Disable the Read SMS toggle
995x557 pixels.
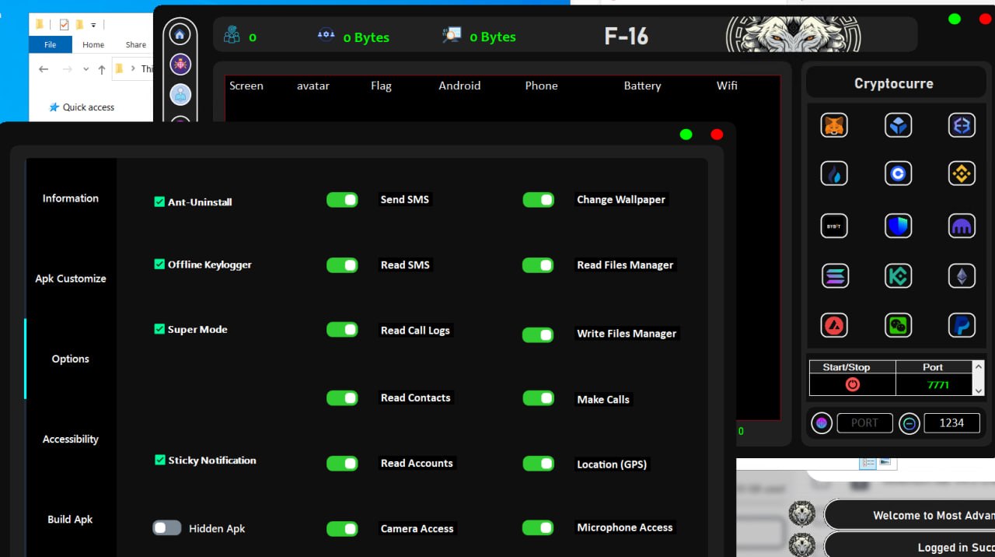(342, 265)
